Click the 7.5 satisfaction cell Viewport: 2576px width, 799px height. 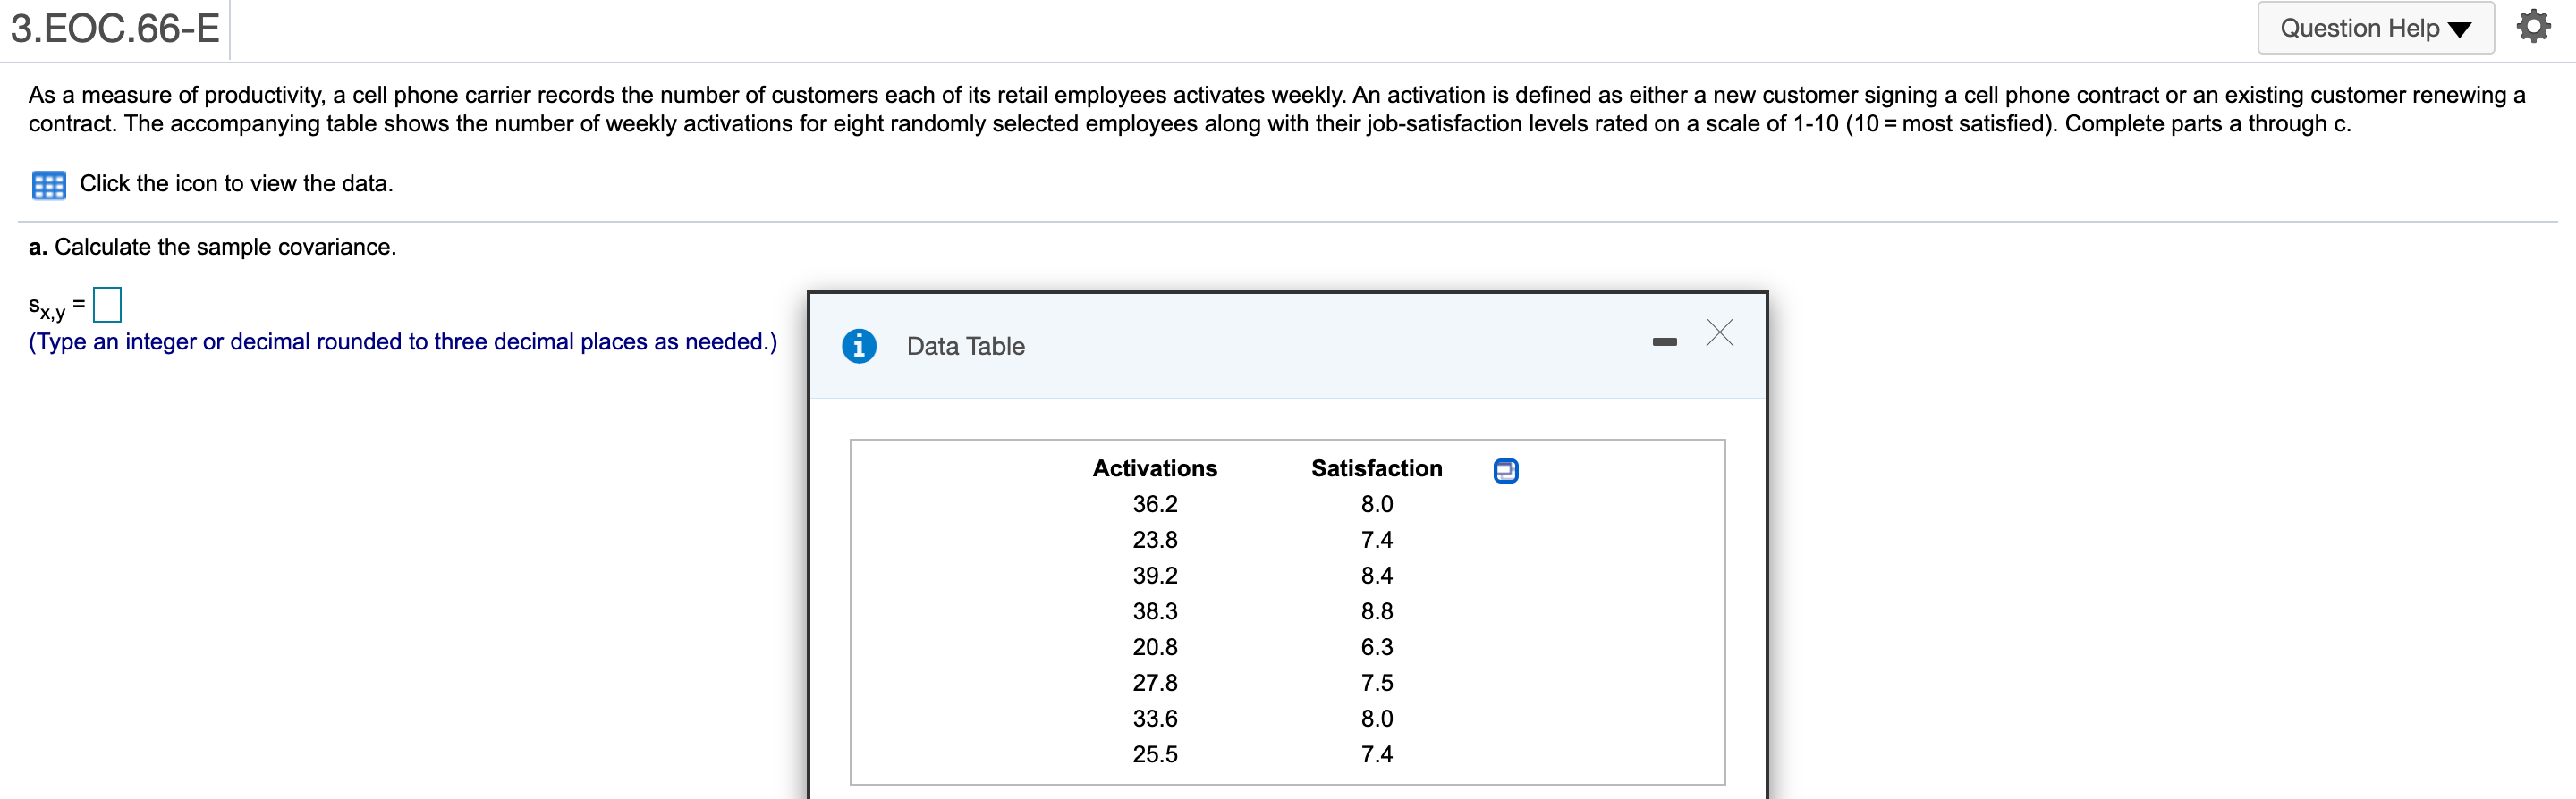[x=1376, y=683]
